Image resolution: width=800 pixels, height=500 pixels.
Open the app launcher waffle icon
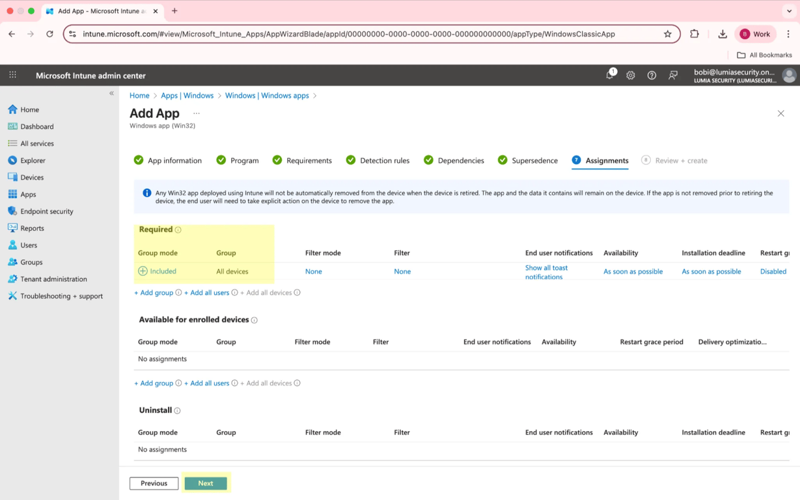point(12,76)
